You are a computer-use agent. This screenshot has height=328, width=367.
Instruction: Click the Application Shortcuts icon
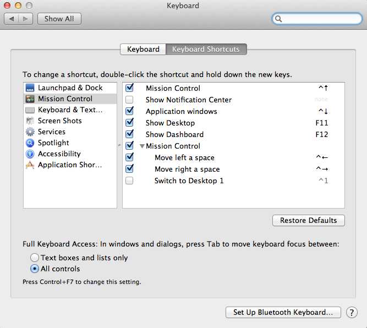point(30,165)
